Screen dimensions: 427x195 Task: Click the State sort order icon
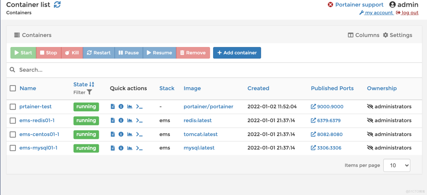tap(92, 84)
